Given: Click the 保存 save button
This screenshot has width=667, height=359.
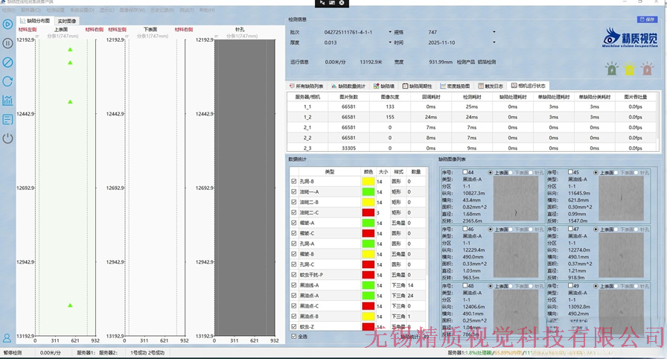Looking at the screenshot, I should pyautogui.click(x=647, y=19).
